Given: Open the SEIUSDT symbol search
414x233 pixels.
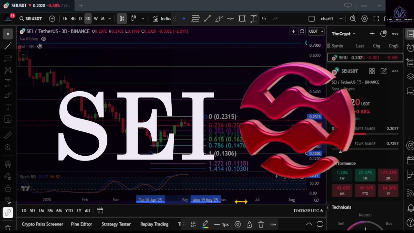Looking at the screenshot, I should click(31, 19).
